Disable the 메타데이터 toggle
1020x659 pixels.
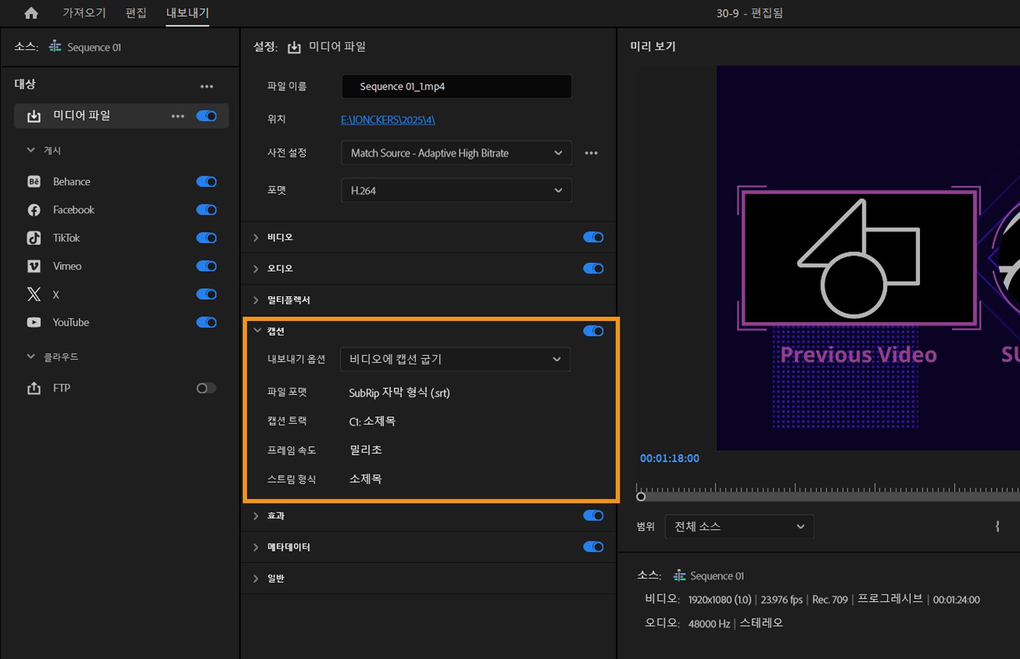[x=593, y=547]
